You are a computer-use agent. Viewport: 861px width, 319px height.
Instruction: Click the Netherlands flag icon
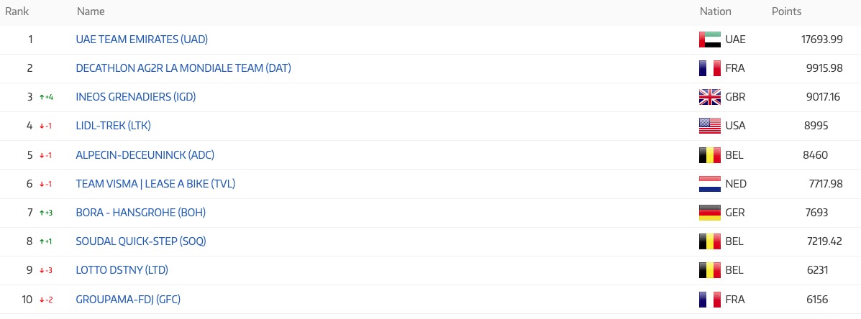click(x=709, y=184)
